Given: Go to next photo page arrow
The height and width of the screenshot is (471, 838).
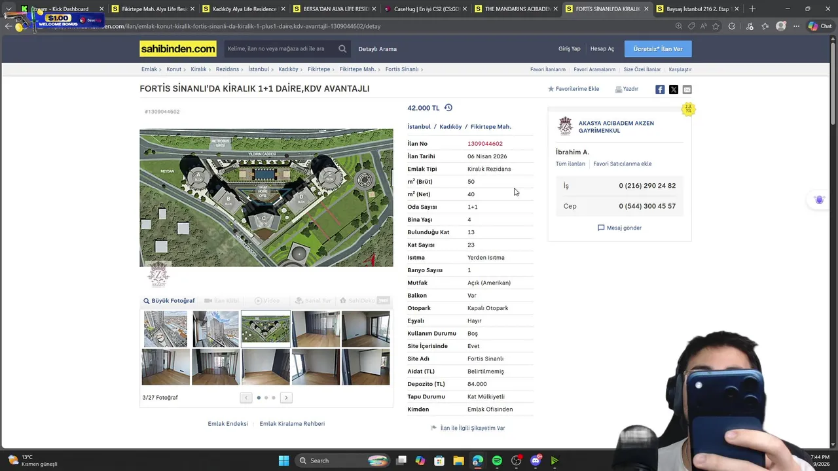Looking at the screenshot, I should 286,398.
